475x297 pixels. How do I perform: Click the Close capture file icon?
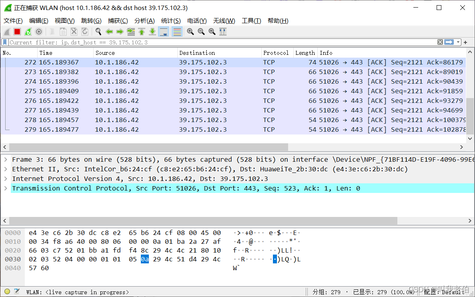pyautogui.click(x=74, y=32)
